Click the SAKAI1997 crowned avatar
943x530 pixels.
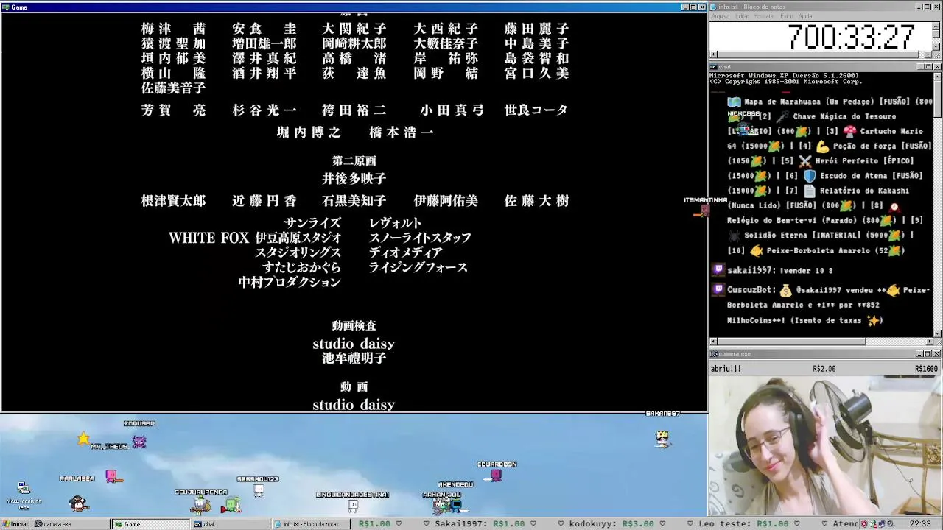(x=662, y=439)
